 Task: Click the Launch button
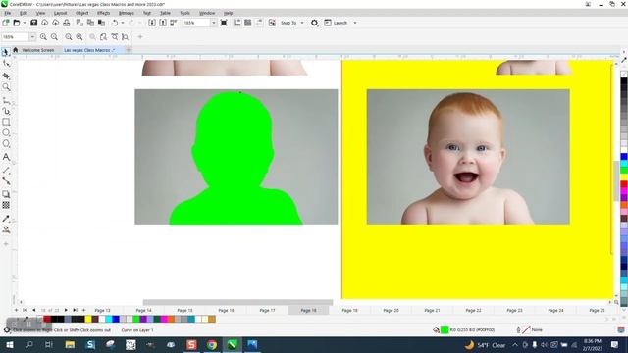(336, 23)
